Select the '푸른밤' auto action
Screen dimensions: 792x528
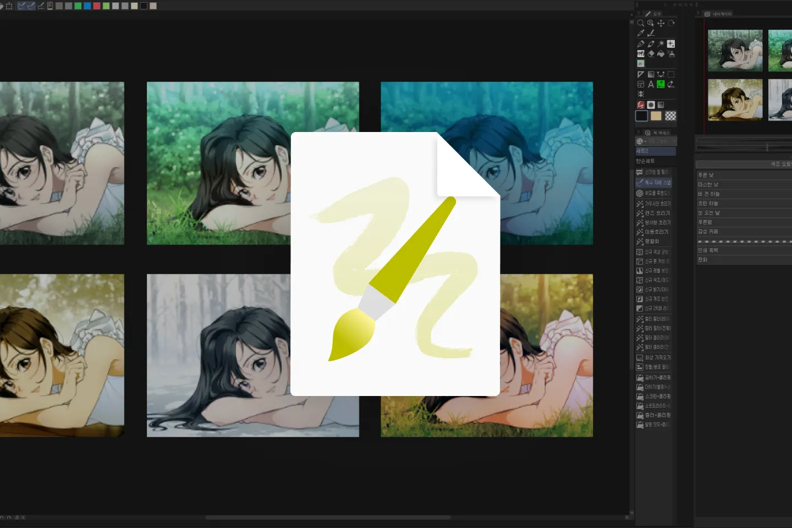click(744, 222)
